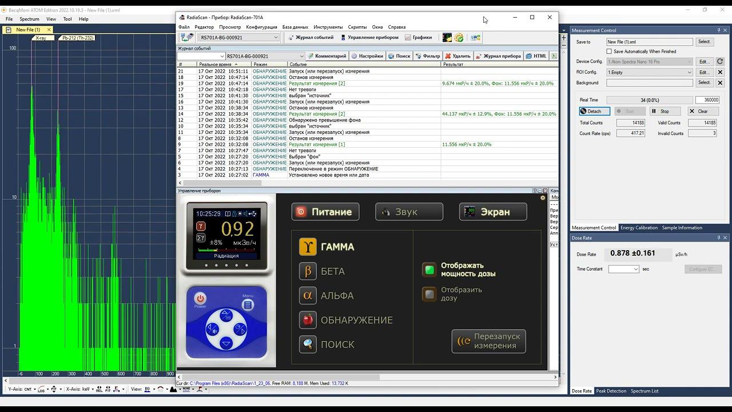Stop the measurement with Stop button

click(x=665, y=111)
